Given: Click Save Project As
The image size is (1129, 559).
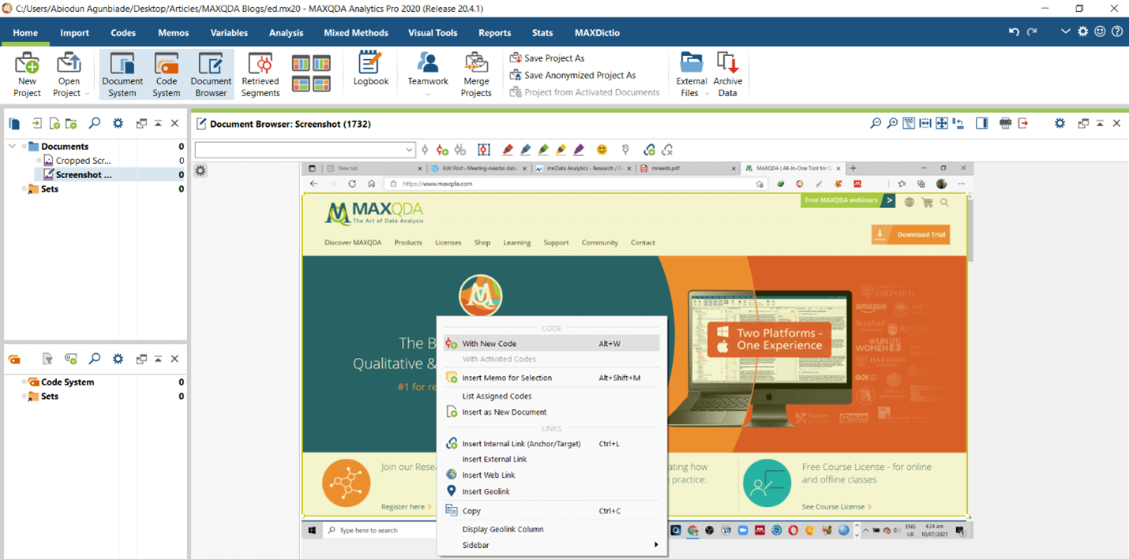Looking at the screenshot, I should pos(547,58).
